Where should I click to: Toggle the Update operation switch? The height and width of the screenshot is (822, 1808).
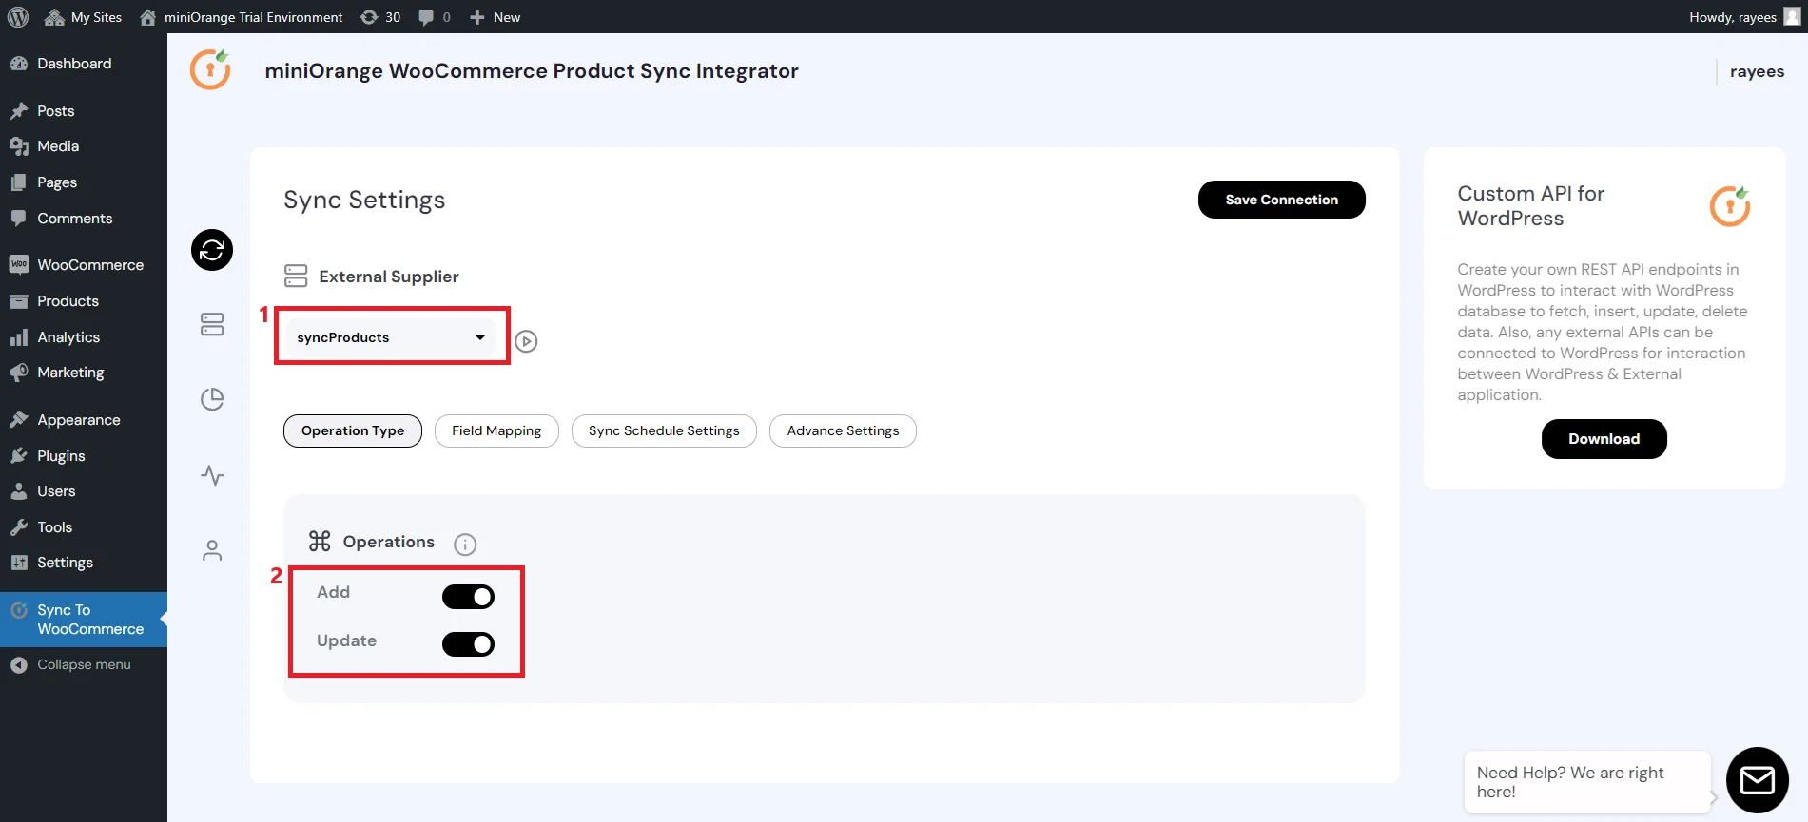click(x=468, y=644)
